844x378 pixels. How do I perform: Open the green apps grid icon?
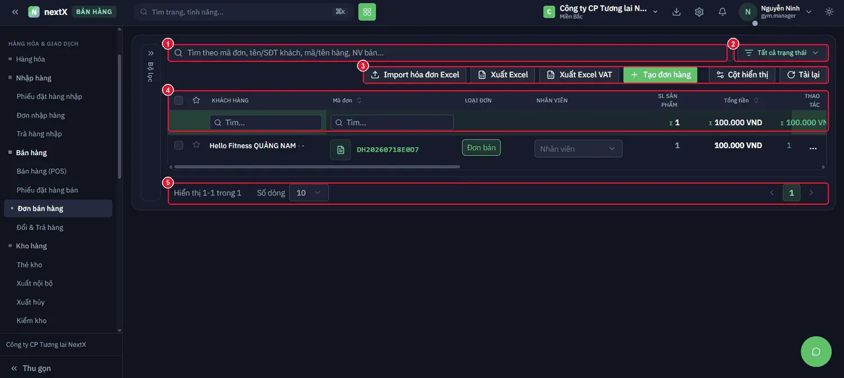(x=367, y=12)
